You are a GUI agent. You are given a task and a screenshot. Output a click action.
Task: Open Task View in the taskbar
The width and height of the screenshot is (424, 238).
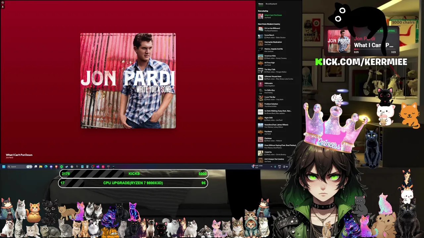35,167
